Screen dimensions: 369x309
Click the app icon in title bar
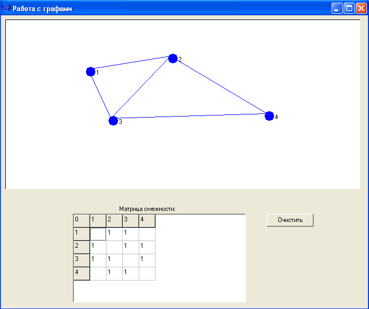click(x=6, y=8)
